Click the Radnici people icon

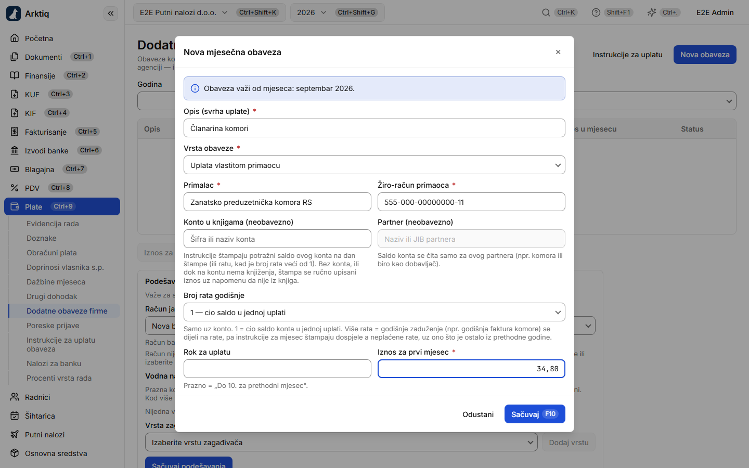click(x=15, y=397)
